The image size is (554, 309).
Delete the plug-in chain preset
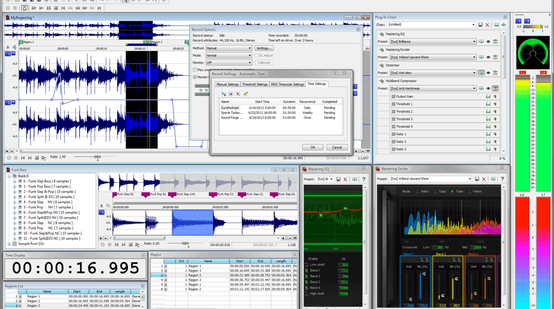point(487,25)
